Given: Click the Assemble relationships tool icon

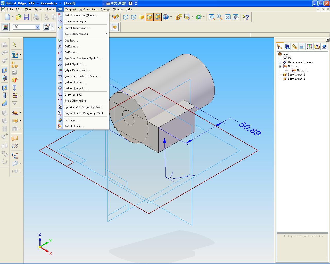Looking at the screenshot, I should [x=15, y=65].
